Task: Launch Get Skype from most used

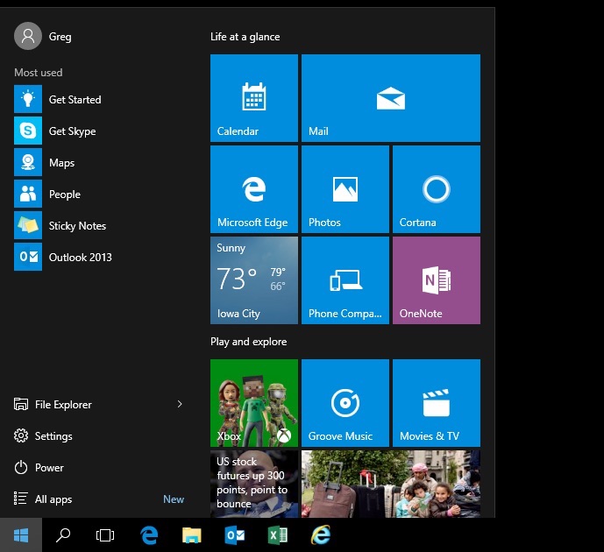Action: [x=72, y=131]
